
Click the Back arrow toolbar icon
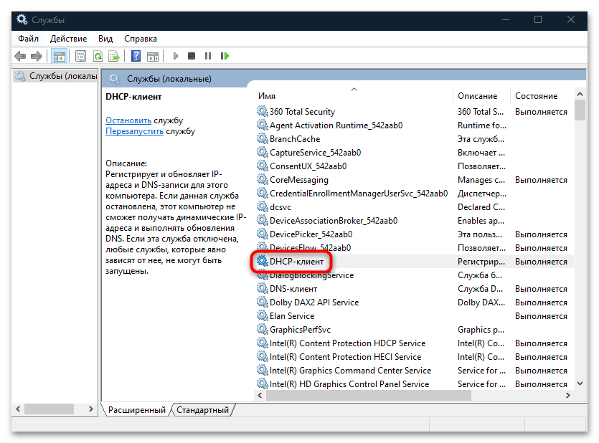pos(20,56)
